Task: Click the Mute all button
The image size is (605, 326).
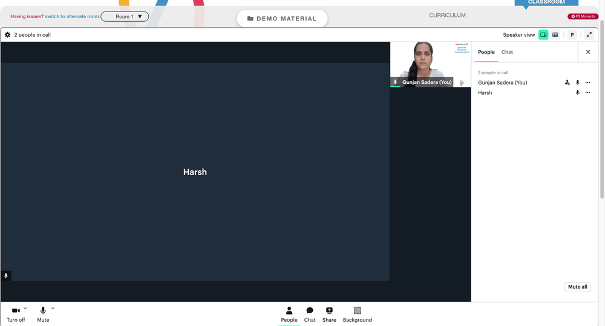Action: [x=578, y=287]
